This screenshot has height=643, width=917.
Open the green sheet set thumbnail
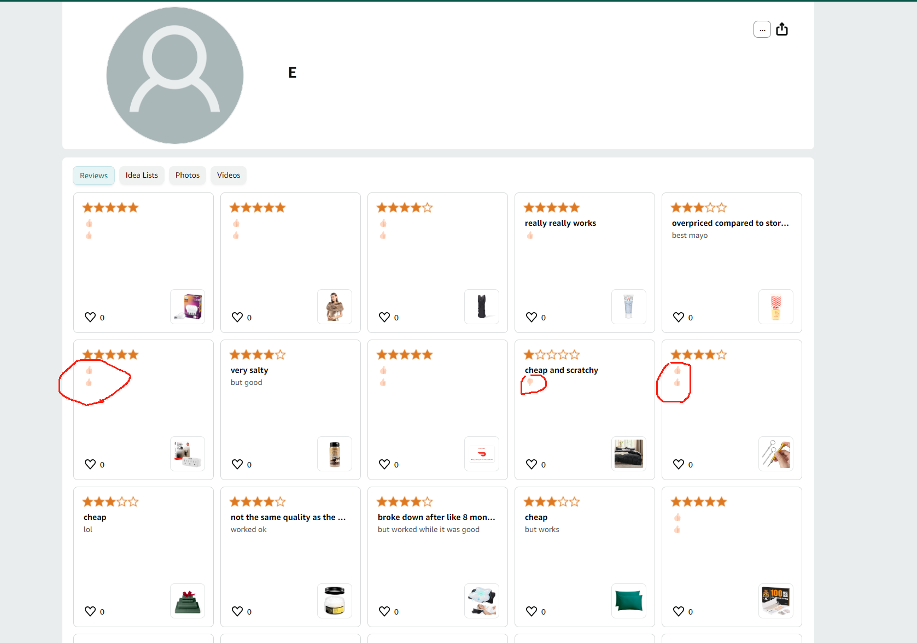[188, 601]
